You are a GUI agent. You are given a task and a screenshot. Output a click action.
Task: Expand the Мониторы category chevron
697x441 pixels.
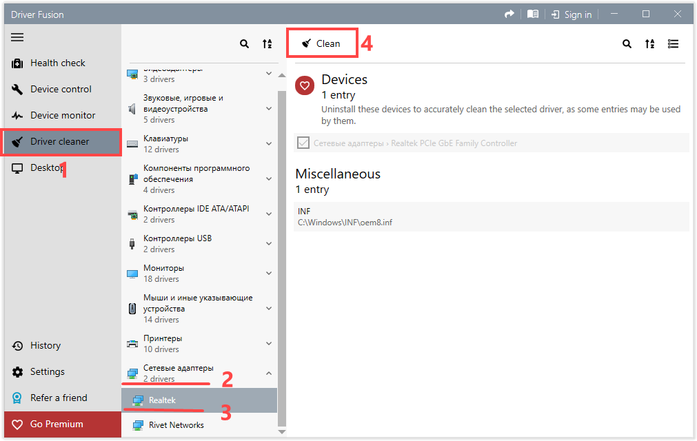click(x=269, y=274)
